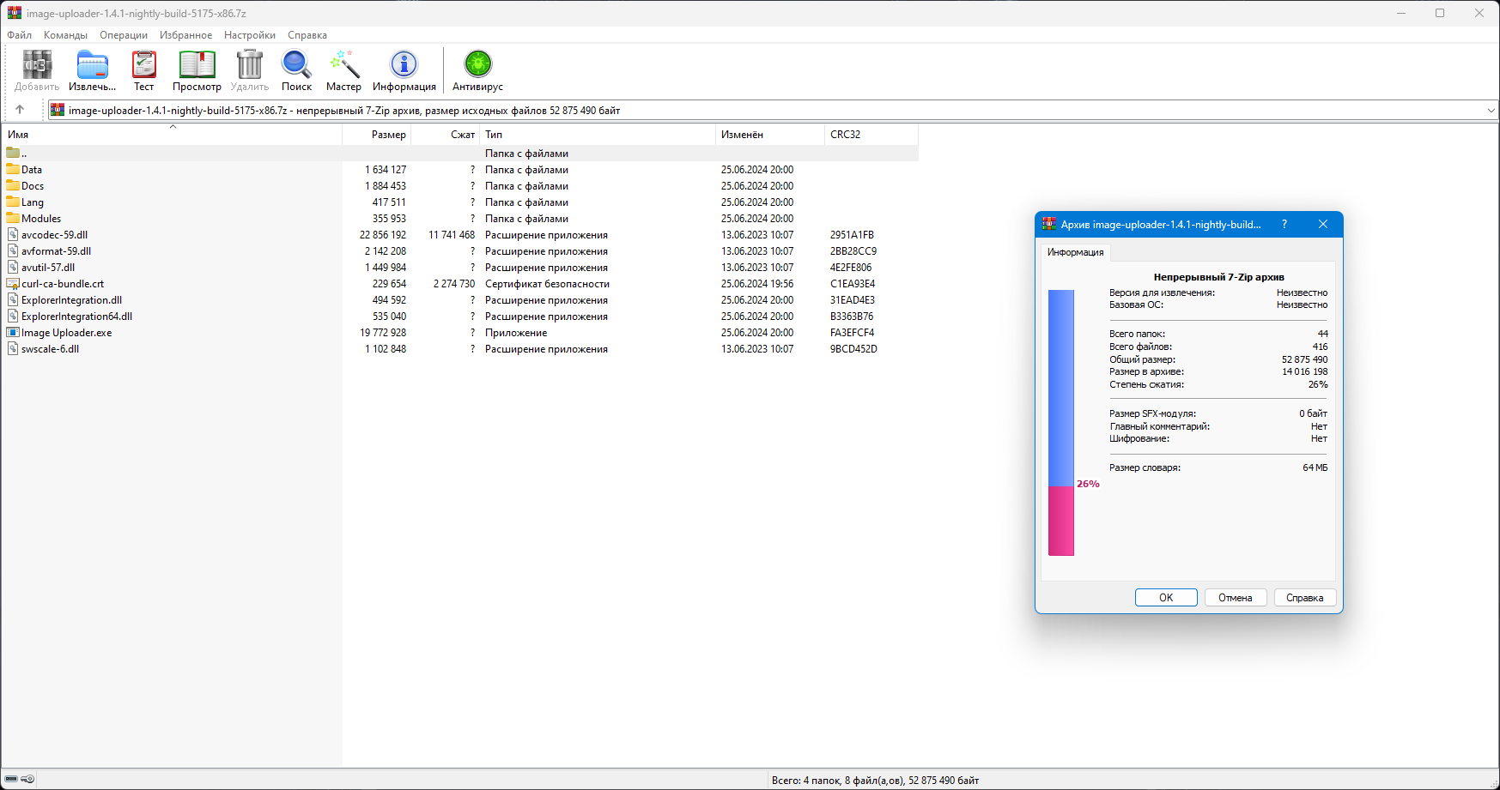The width and height of the screenshot is (1500, 790).
Task: Open the Поиск magnifier icon
Action: point(296,64)
